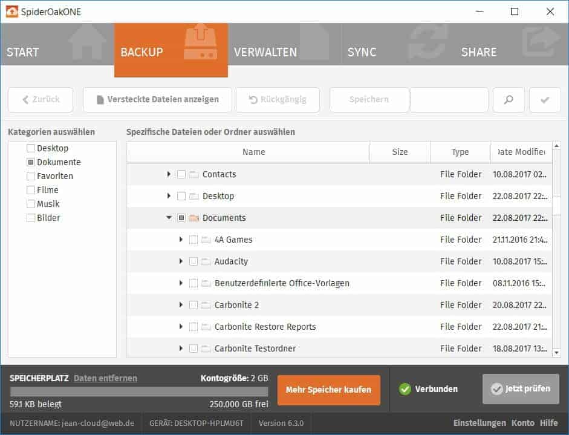The height and width of the screenshot is (435, 569).
Task: Click the scrollbar up arrow
Action: (x=557, y=146)
